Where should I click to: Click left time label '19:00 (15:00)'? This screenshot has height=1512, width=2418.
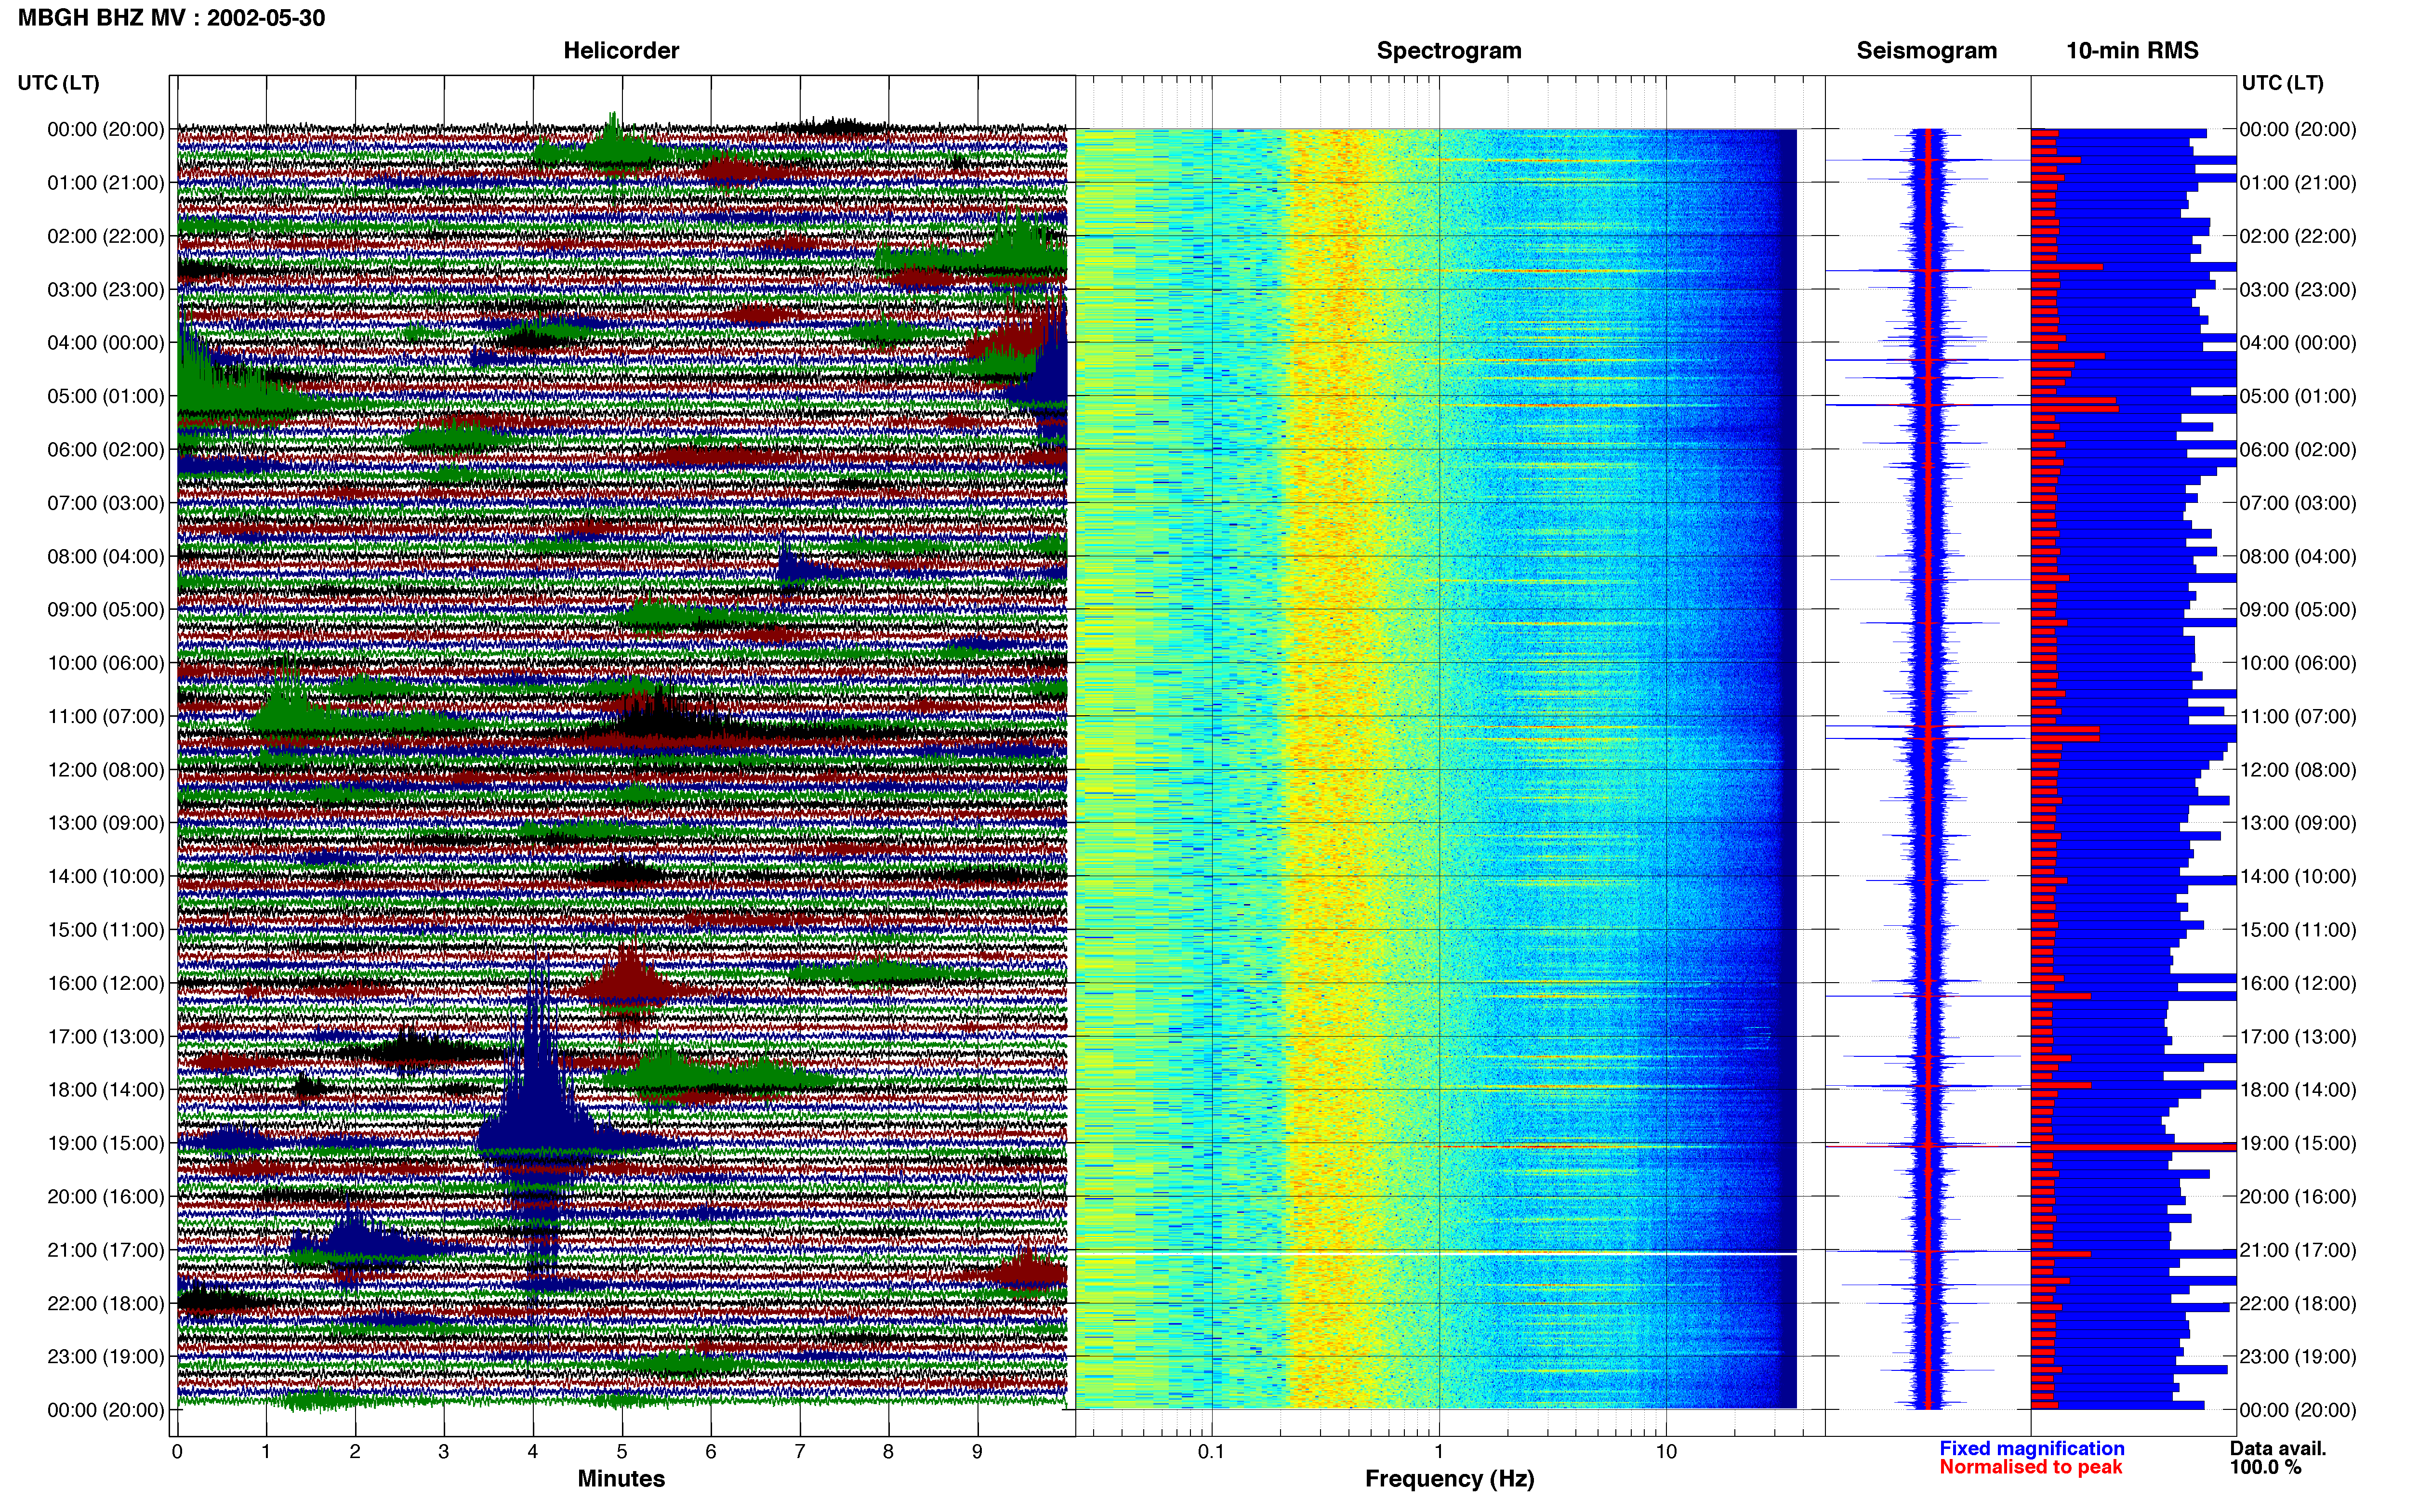[106, 1143]
